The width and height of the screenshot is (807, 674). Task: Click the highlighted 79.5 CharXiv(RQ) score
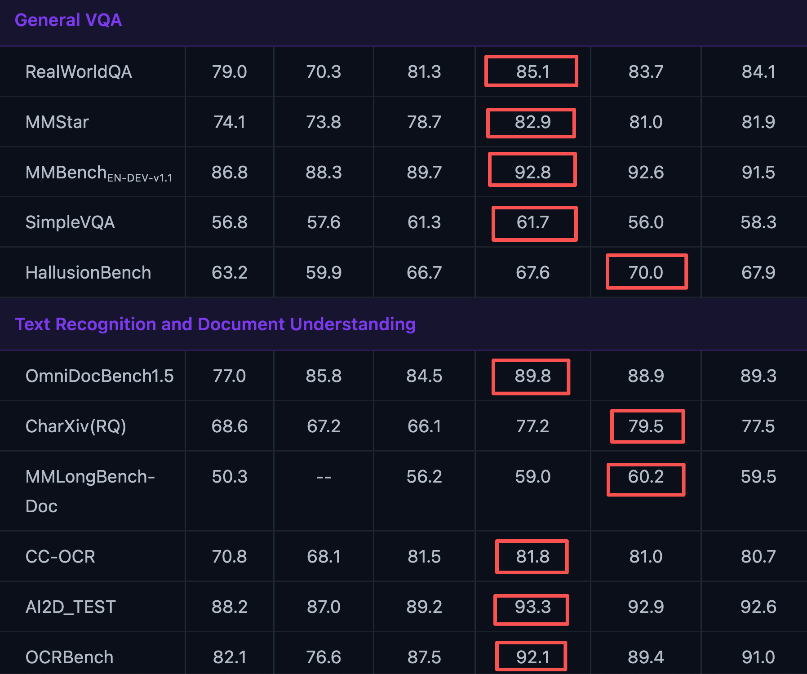(646, 426)
